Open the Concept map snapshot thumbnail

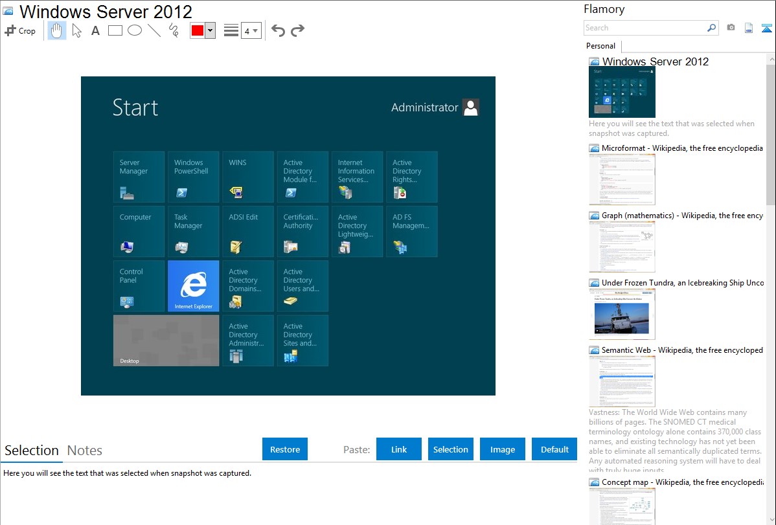tap(622, 507)
